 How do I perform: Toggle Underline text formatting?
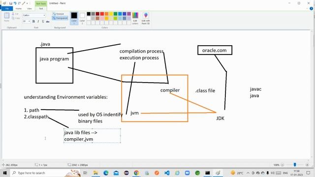(x=43, y=21)
